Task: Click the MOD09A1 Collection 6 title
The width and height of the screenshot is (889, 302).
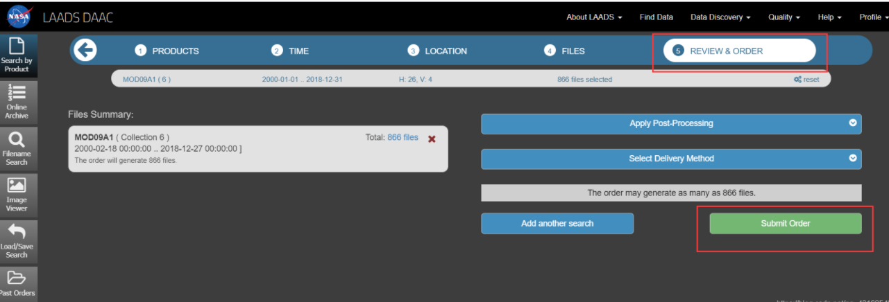Action: 121,137
